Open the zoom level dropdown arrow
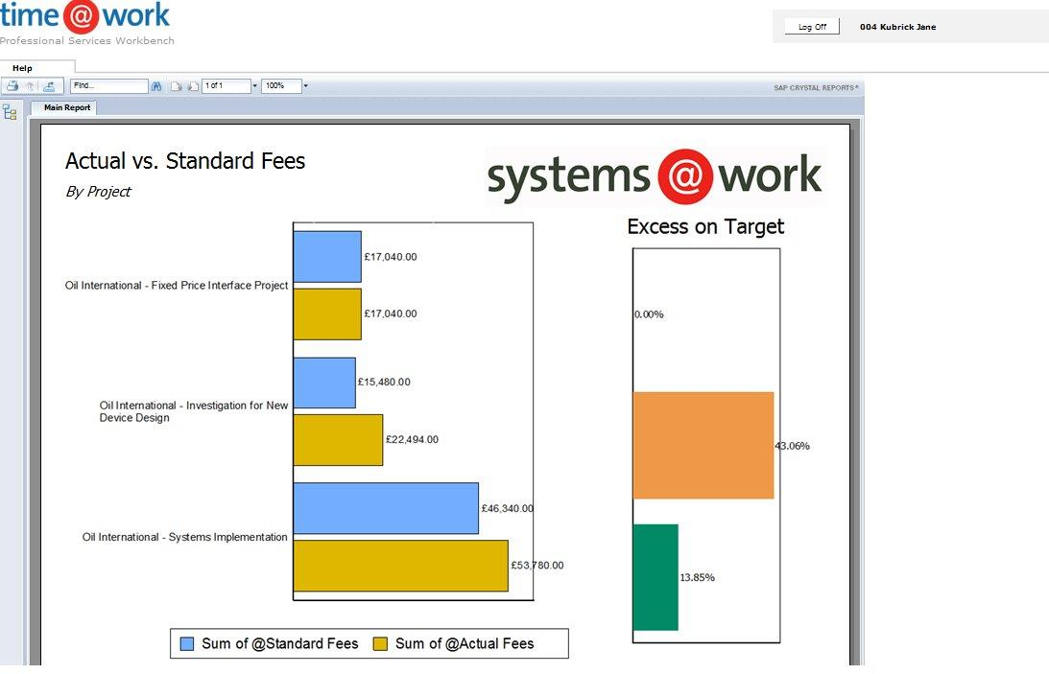Image resolution: width=1049 pixels, height=674 pixels. (306, 86)
